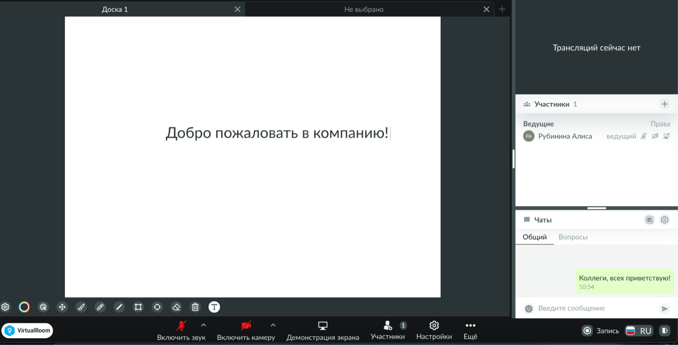Click the Участники panel header

597,104
